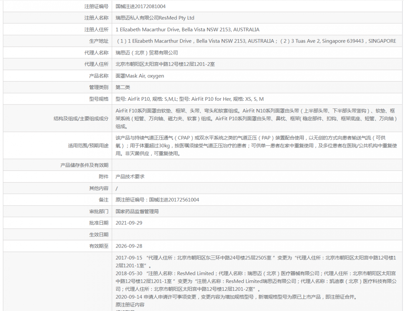Click product name 面罩Mask Air, oxygen

[140, 76]
